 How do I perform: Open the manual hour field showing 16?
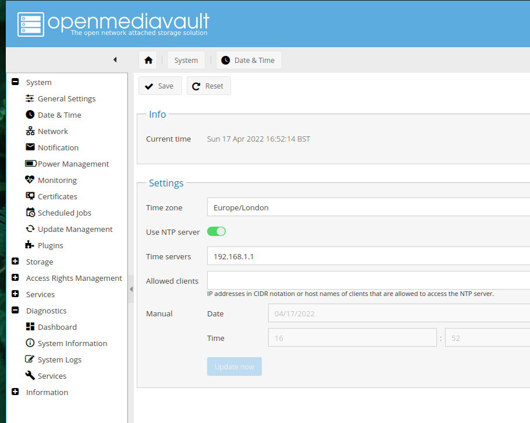point(352,337)
